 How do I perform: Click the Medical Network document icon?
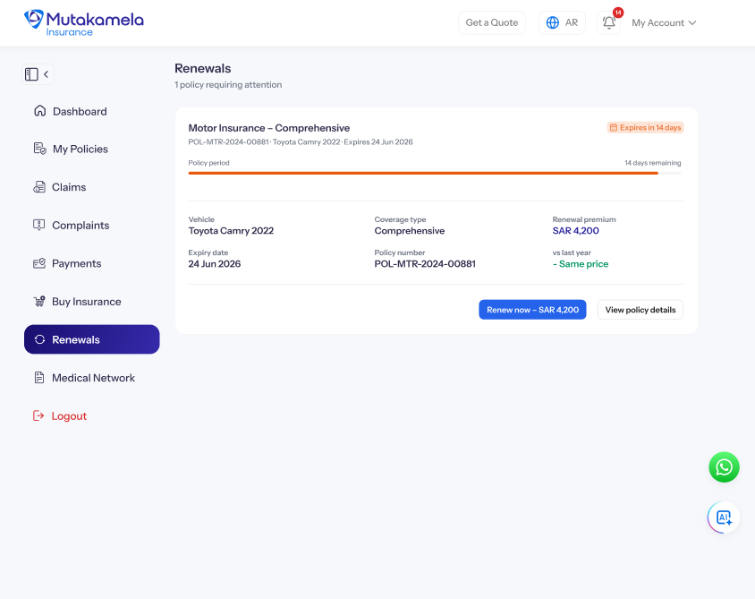click(x=39, y=377)
